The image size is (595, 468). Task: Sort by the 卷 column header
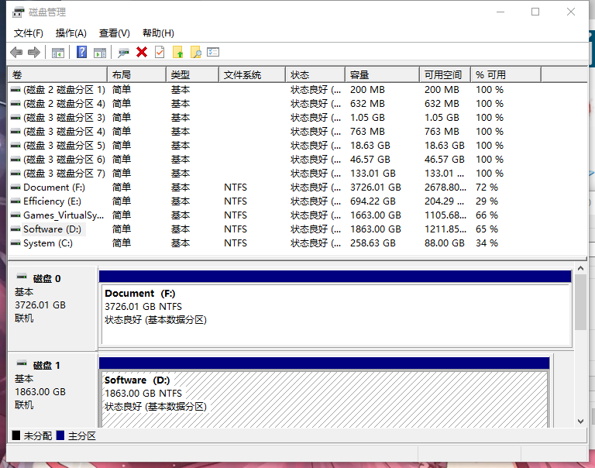pyautogui.click(x=57, y=75)
